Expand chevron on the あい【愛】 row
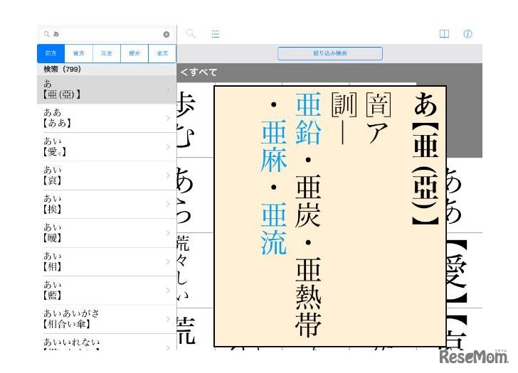Viewport: 518px width, 373px height. point(168,147)
